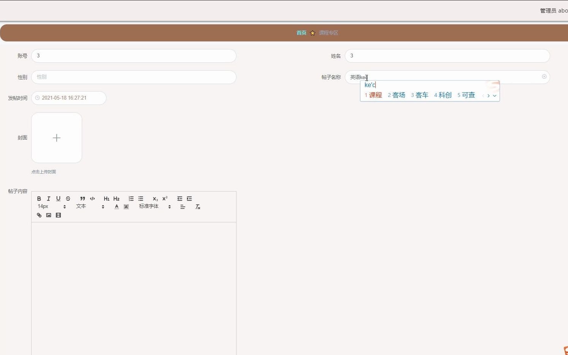Apply subscript formatting

coord(155,198)
